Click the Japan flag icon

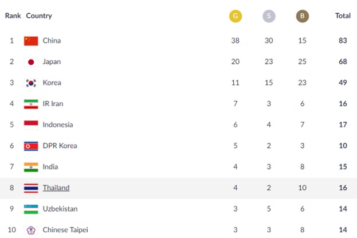click(31, 62)
